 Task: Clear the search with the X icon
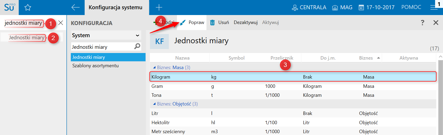[61, 23]
